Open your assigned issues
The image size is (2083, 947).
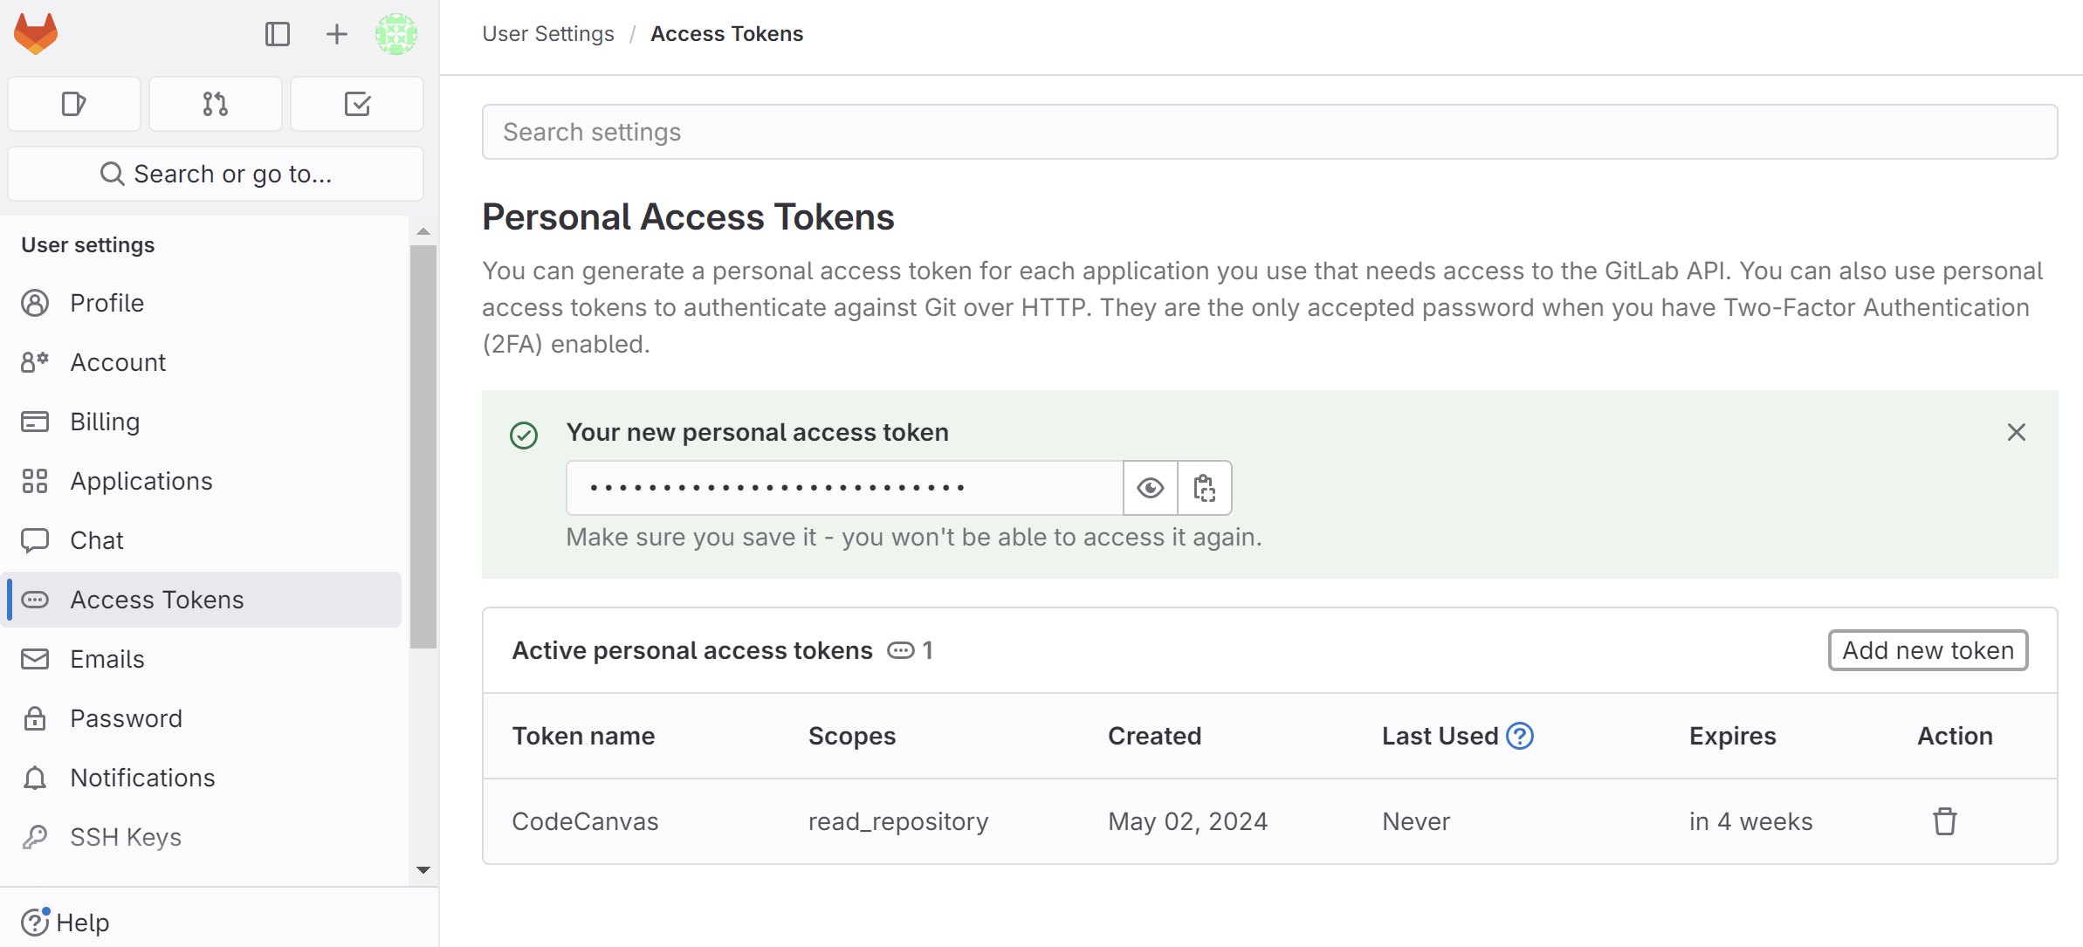coord(73,104)
